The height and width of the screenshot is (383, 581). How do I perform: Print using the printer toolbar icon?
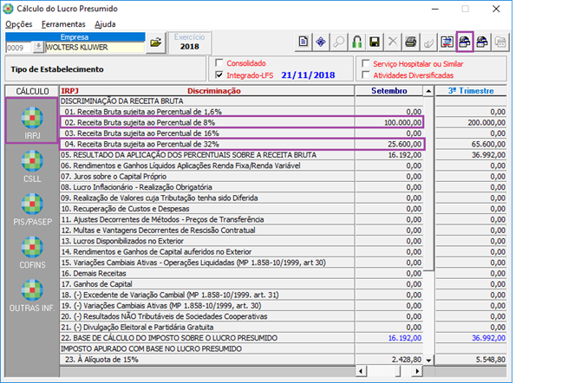click(x=410, y=42)
